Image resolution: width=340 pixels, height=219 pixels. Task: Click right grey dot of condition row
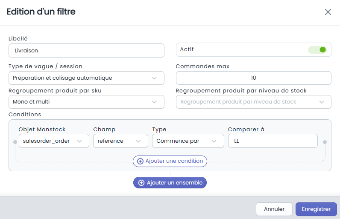[325, 142]
